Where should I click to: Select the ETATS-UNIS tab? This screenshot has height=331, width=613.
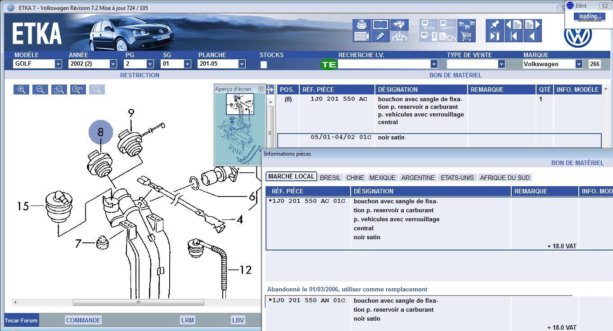(x=457, y=178)
